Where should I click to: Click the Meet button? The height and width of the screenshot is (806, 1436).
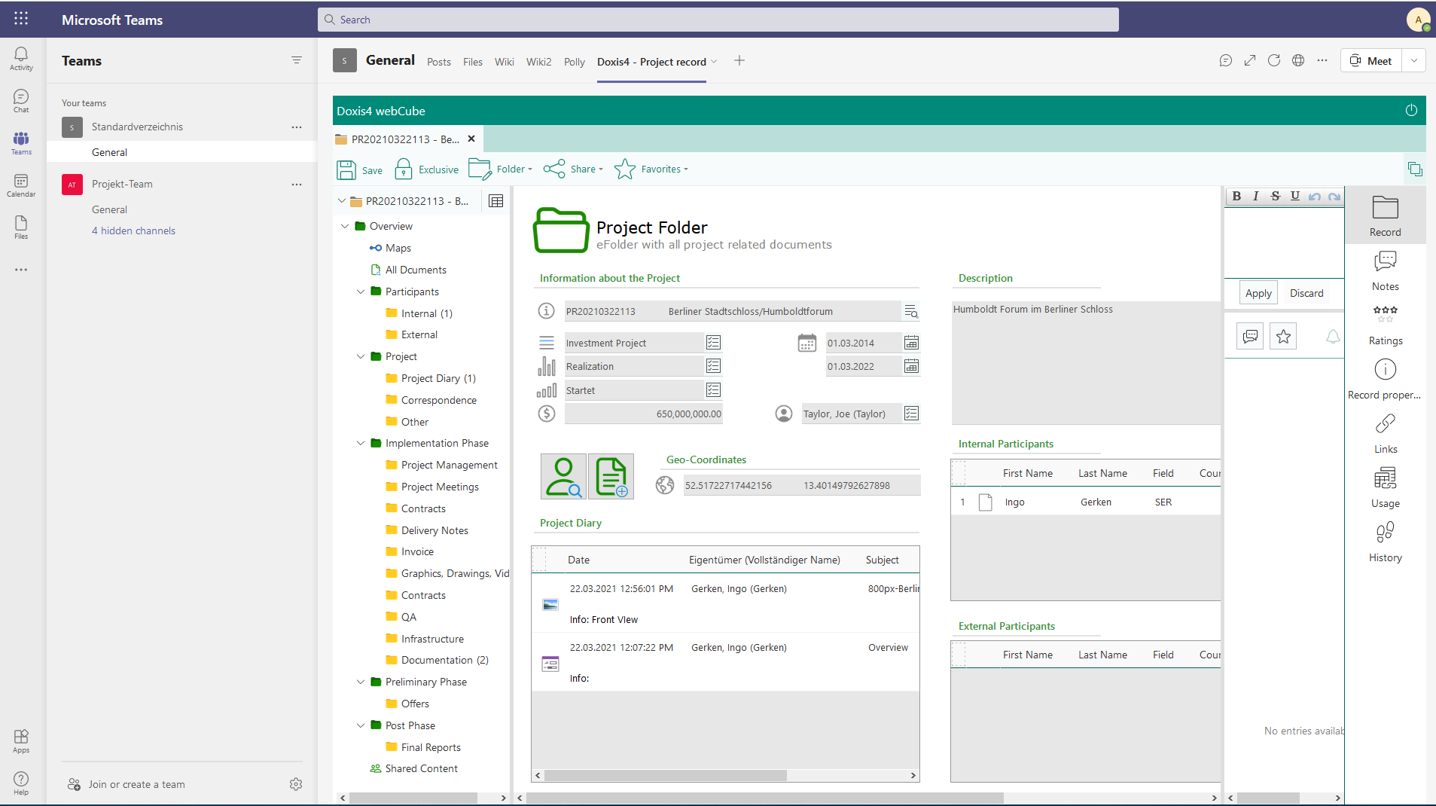pos(1371,60)
